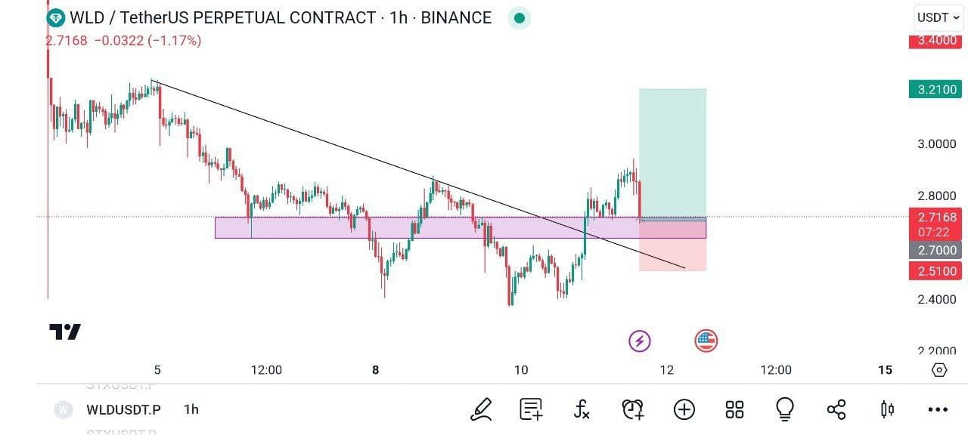Open the more options ellipsis menu
This screenshot has height=435, width=968.
pyautogui.click(x=936, y=409)
